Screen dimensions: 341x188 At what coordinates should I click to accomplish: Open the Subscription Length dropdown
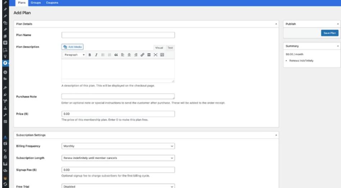[118, 158]
